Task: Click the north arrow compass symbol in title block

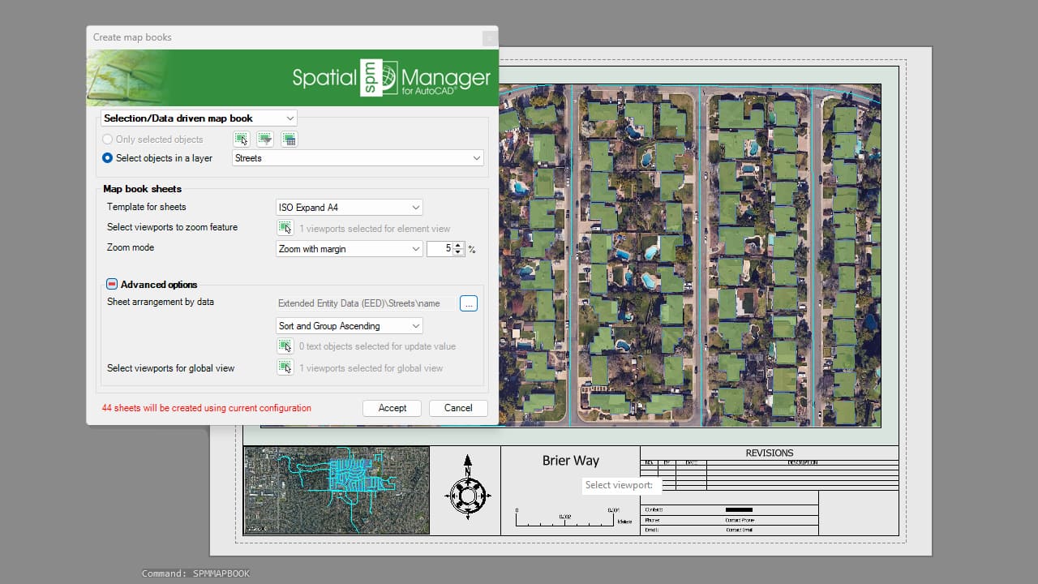Action: (x=467, y=491)
